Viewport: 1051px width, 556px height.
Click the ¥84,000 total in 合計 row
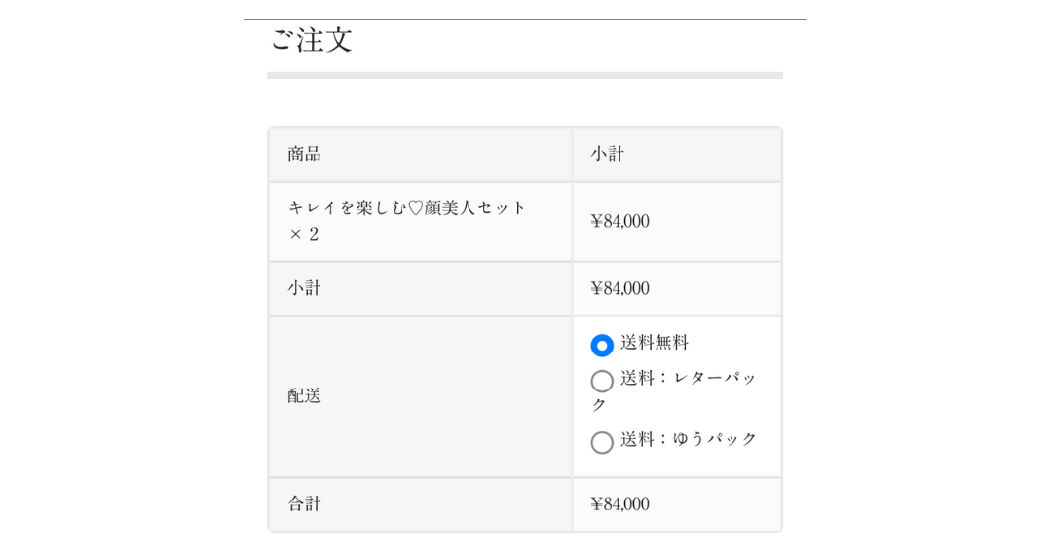619,503
